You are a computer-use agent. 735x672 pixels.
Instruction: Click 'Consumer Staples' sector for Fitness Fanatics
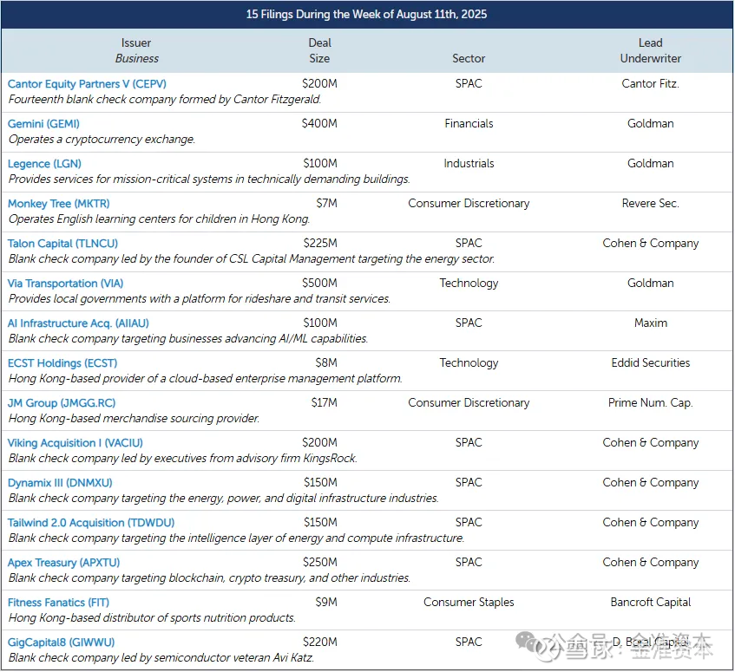click(x=469, y=602)
